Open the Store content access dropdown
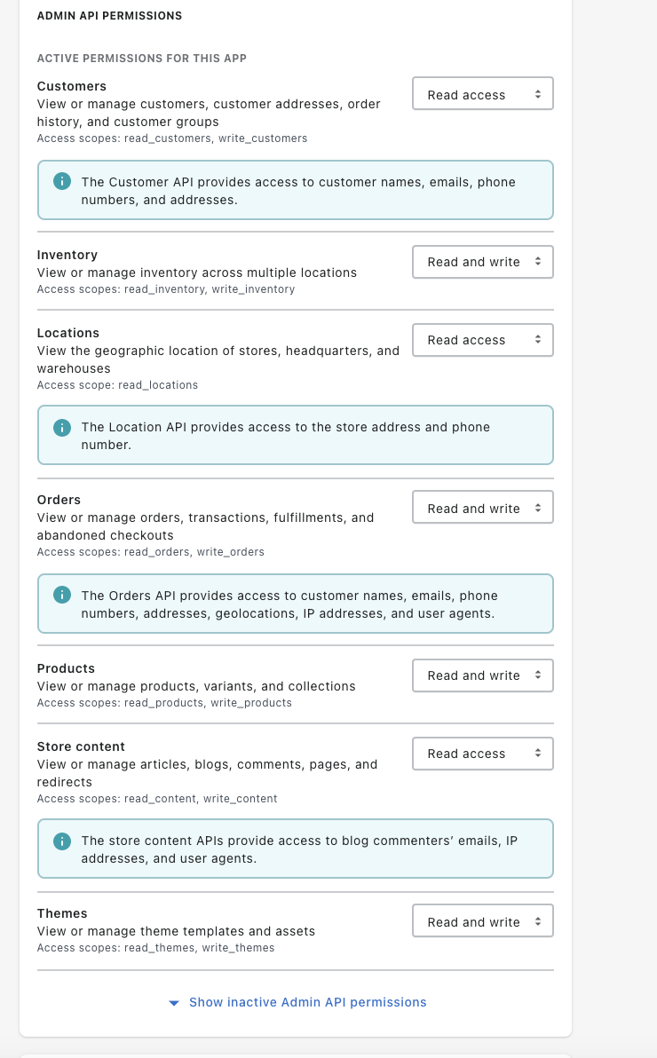 [483, 754]
